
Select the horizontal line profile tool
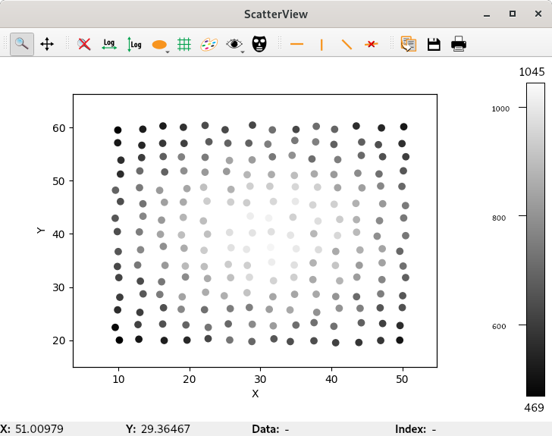(296, 44)
